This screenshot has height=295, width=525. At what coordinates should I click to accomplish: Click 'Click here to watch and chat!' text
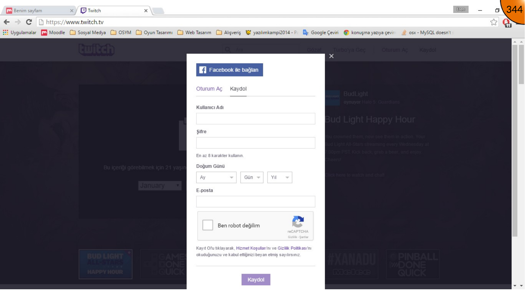[354, 175]
